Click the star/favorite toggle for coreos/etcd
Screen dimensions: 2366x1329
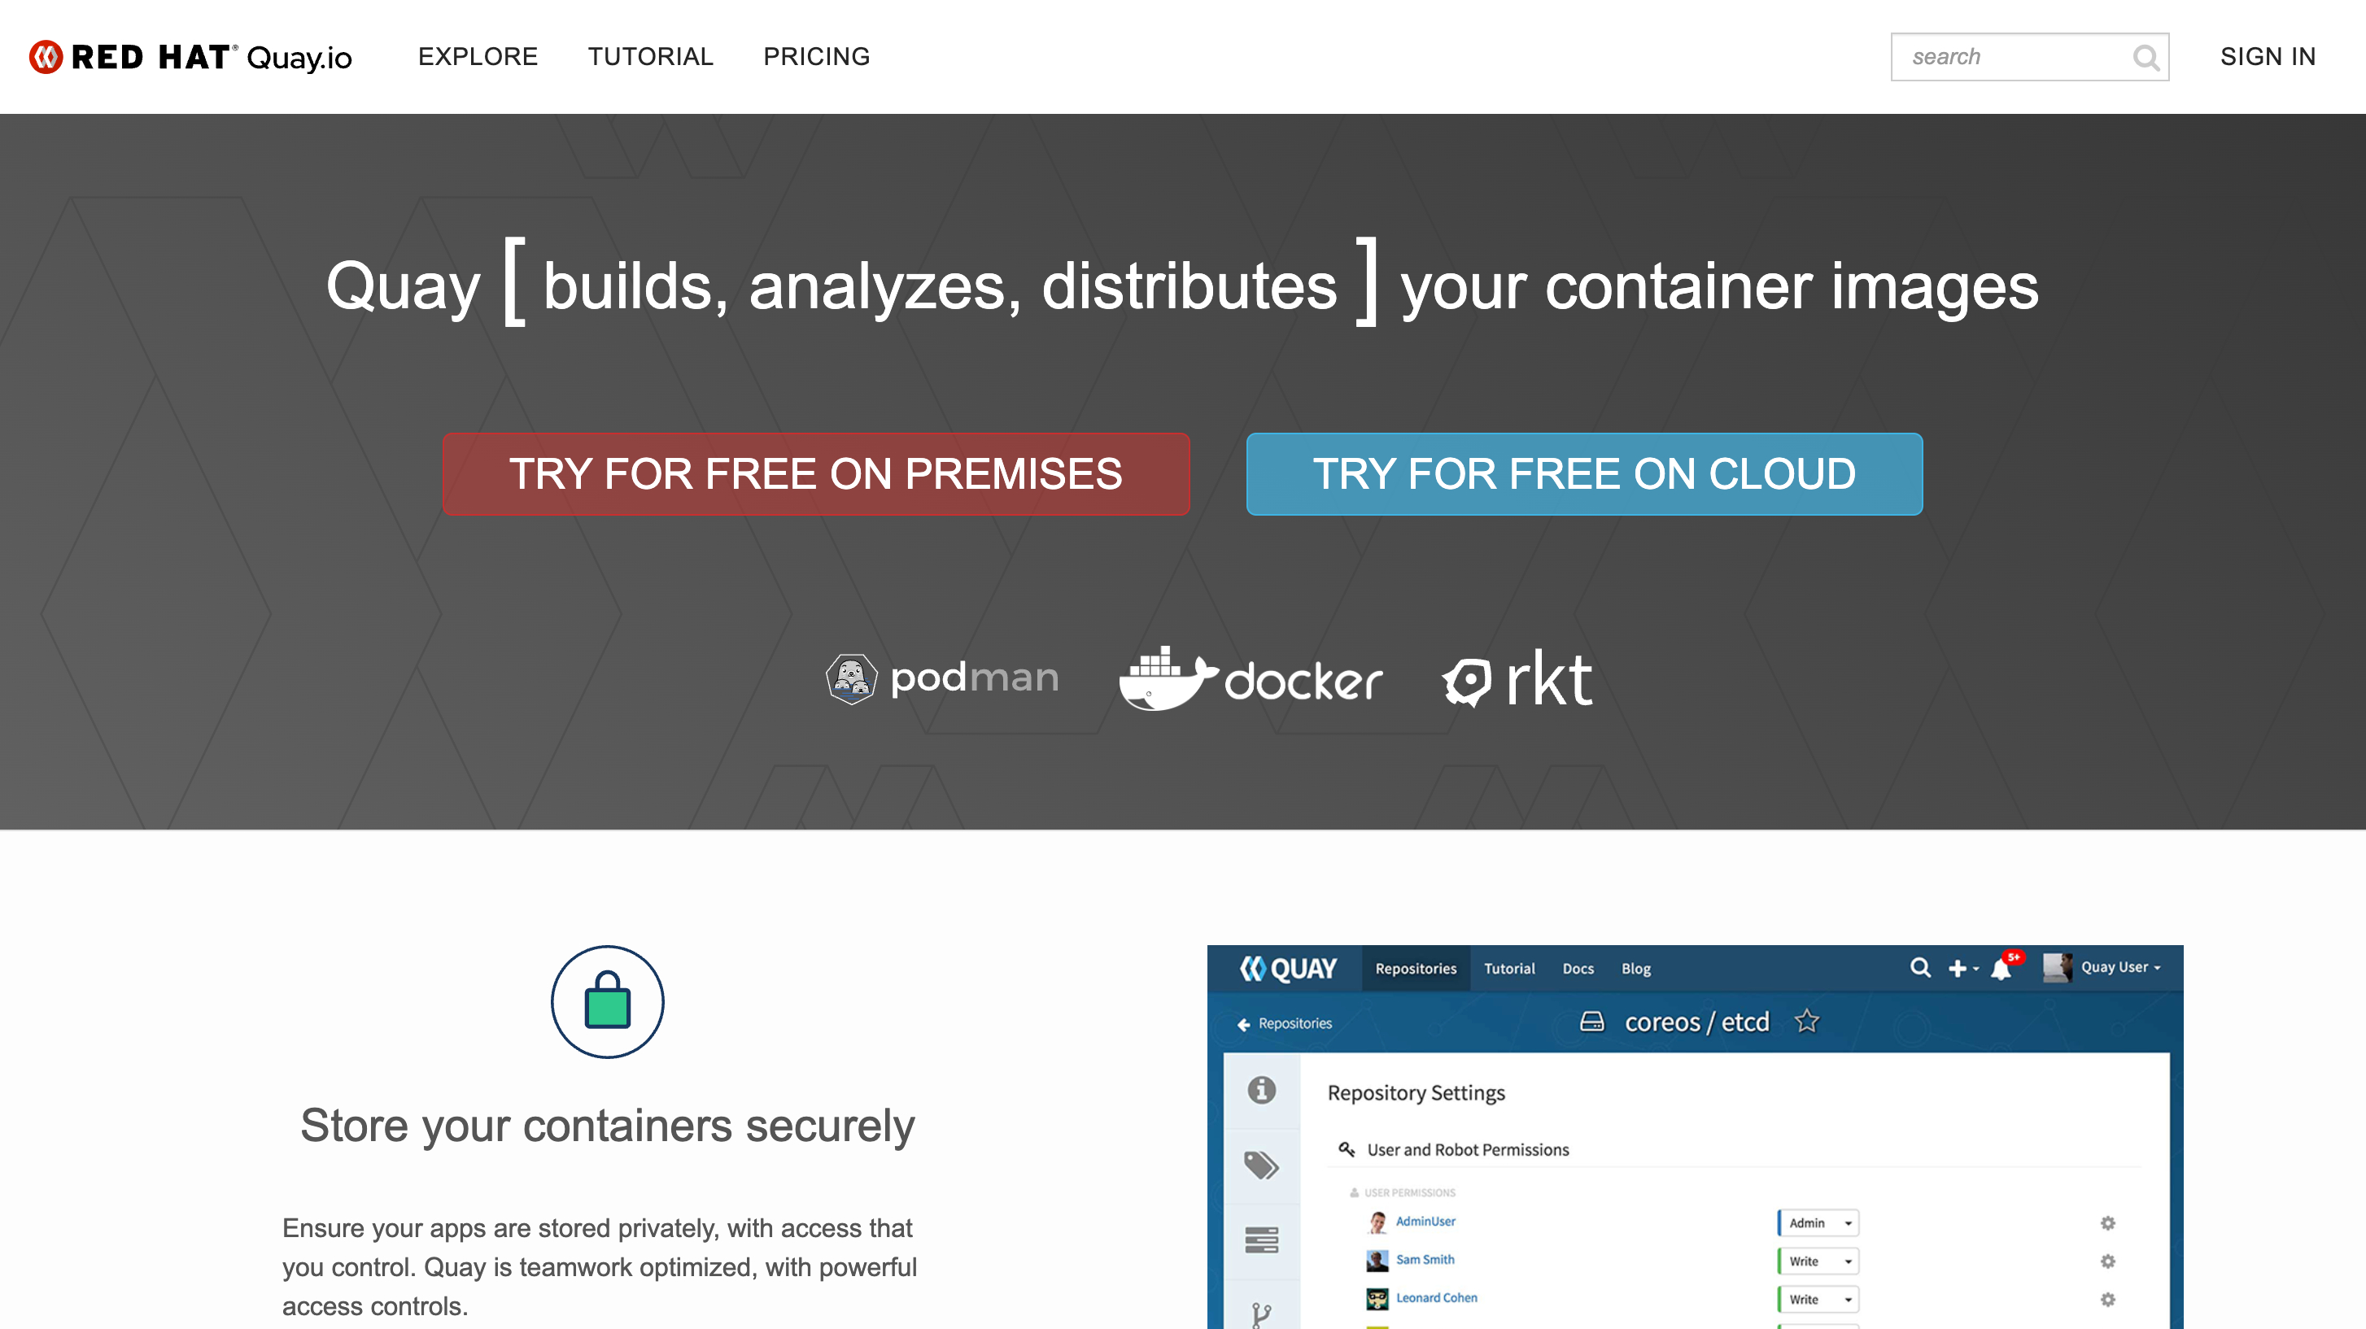pyautogui.click(x=1807, y=1020)
